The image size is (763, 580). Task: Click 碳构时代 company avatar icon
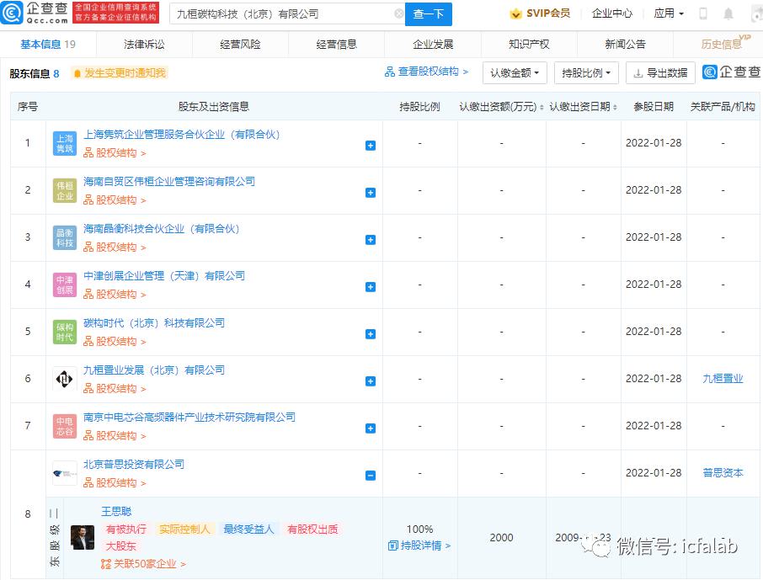click(x=65, y=332)
